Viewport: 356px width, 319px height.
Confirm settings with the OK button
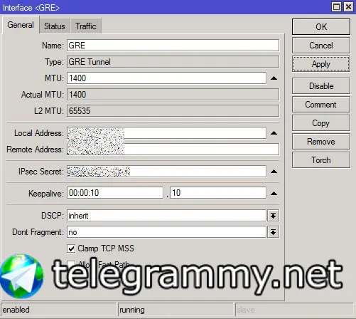(x=321, y=26)
